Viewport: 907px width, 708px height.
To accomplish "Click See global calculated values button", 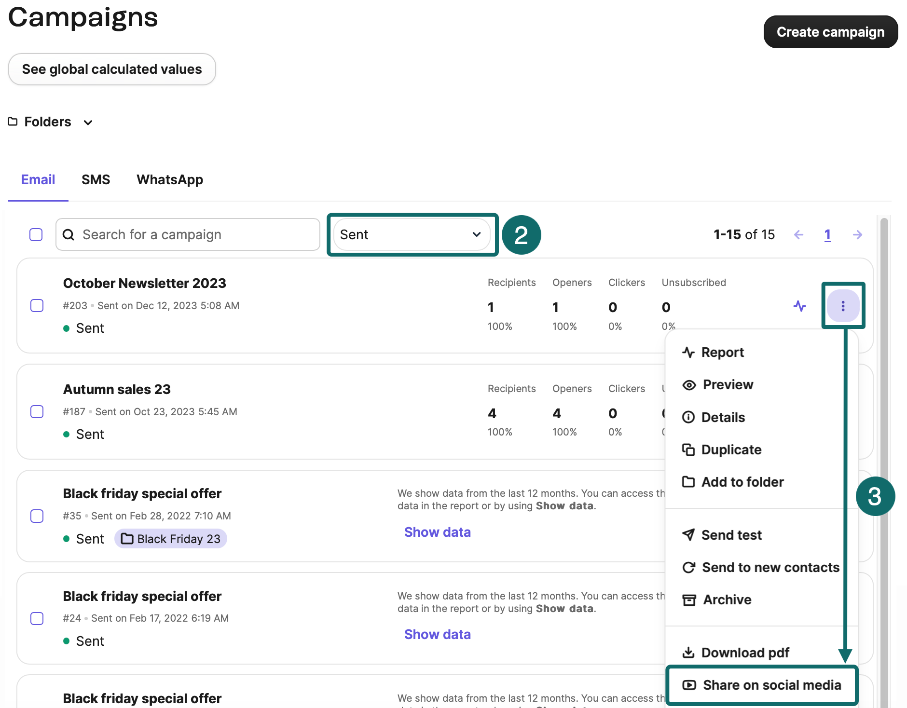I will coord(112,69).
